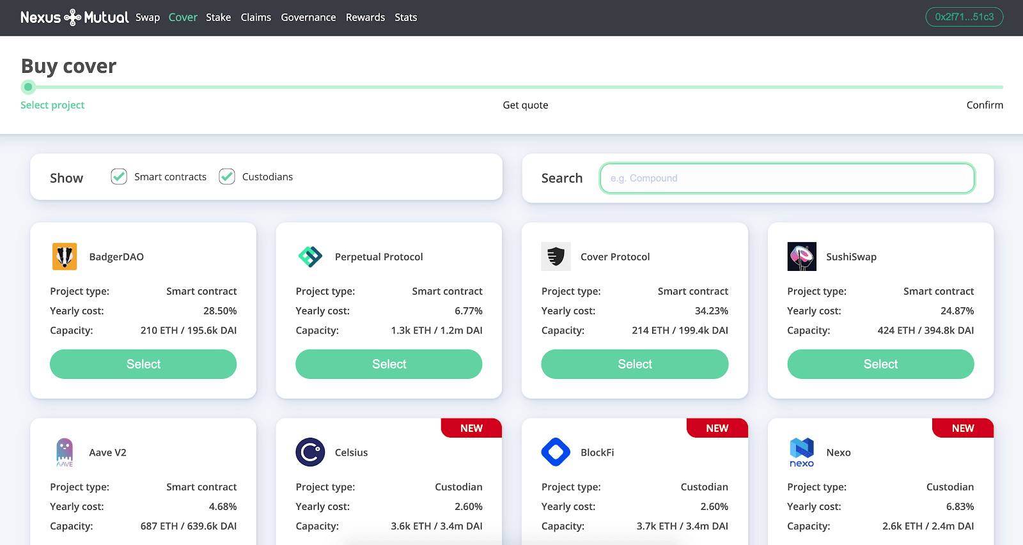
Task: Click capacity 424 ETH / 394.8k DAI
Action: [x=926, y=330]
